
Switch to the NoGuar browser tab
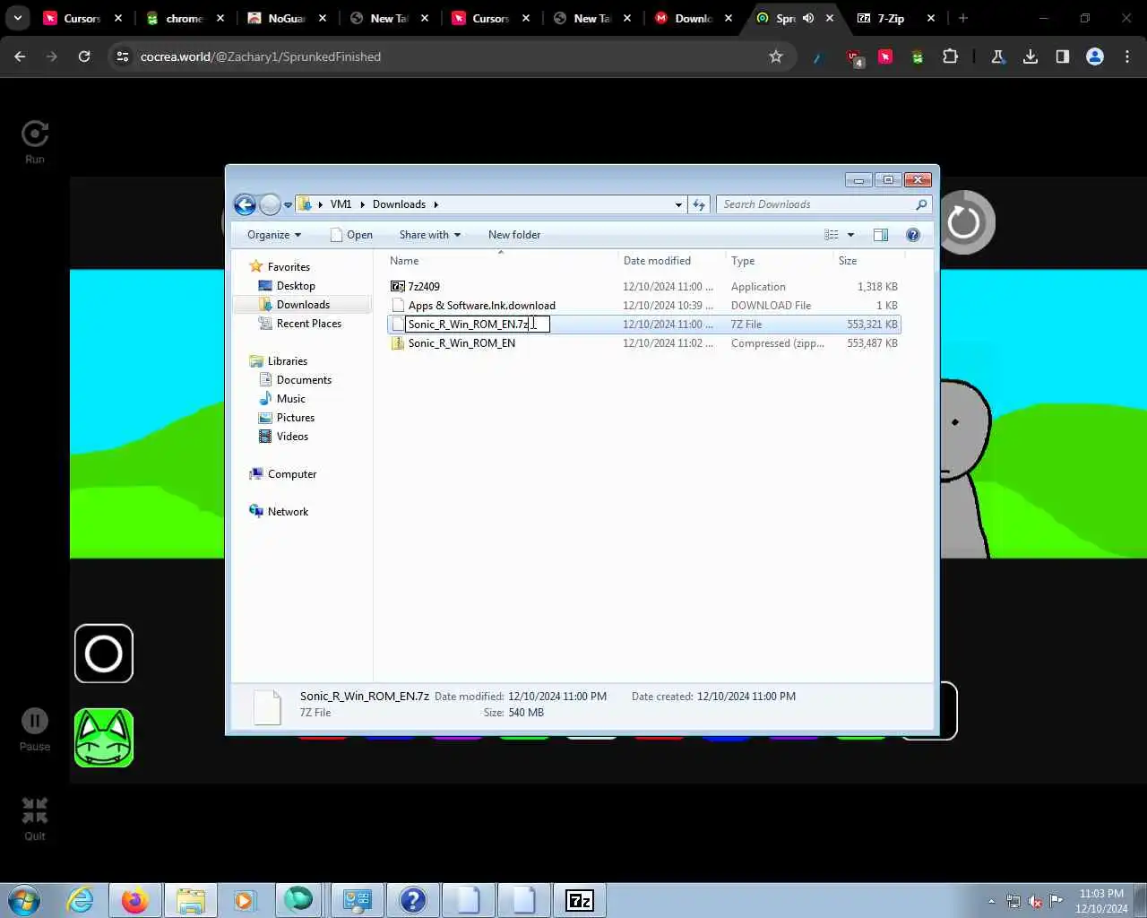(287, 18)
